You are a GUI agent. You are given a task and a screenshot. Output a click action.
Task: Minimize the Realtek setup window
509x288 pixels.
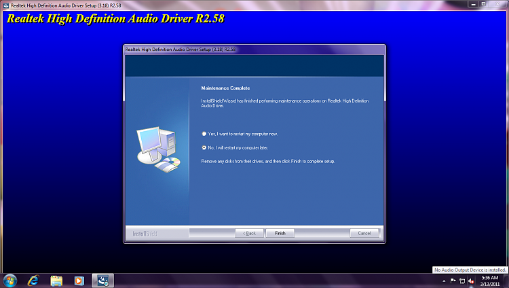point(473,4)
